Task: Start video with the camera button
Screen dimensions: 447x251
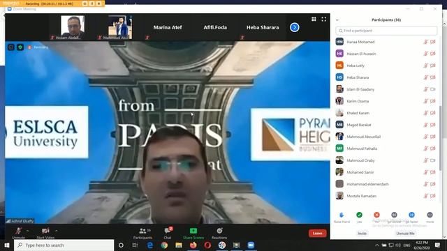Action: tap(45, 233)
